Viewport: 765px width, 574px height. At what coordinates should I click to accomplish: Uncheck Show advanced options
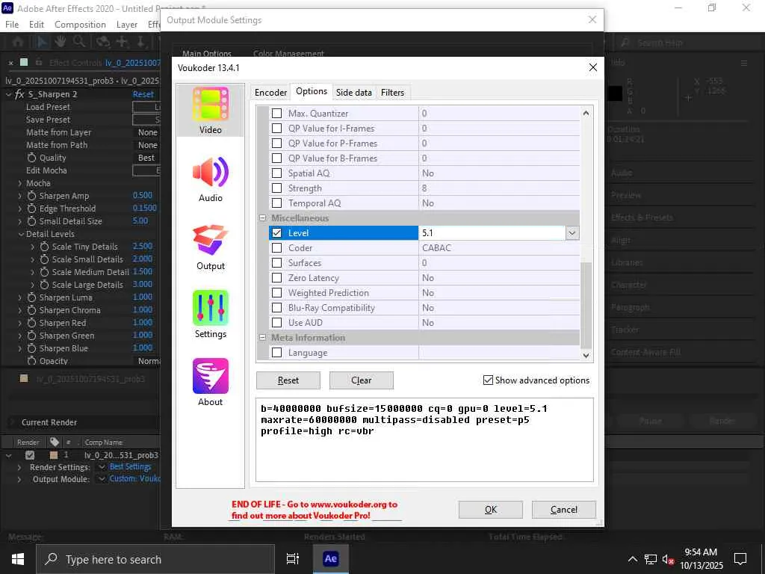(x=488, y=380)
